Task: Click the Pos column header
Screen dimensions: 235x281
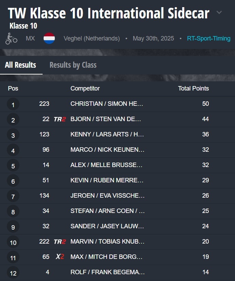Action: (13, 88)
